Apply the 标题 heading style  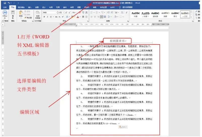pos(136,14)
